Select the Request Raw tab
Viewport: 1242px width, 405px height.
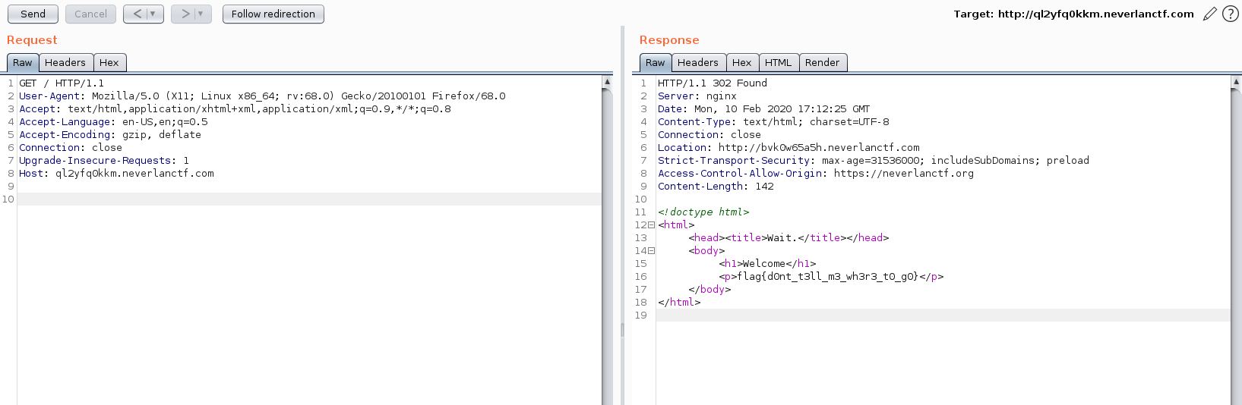(23, 63)
